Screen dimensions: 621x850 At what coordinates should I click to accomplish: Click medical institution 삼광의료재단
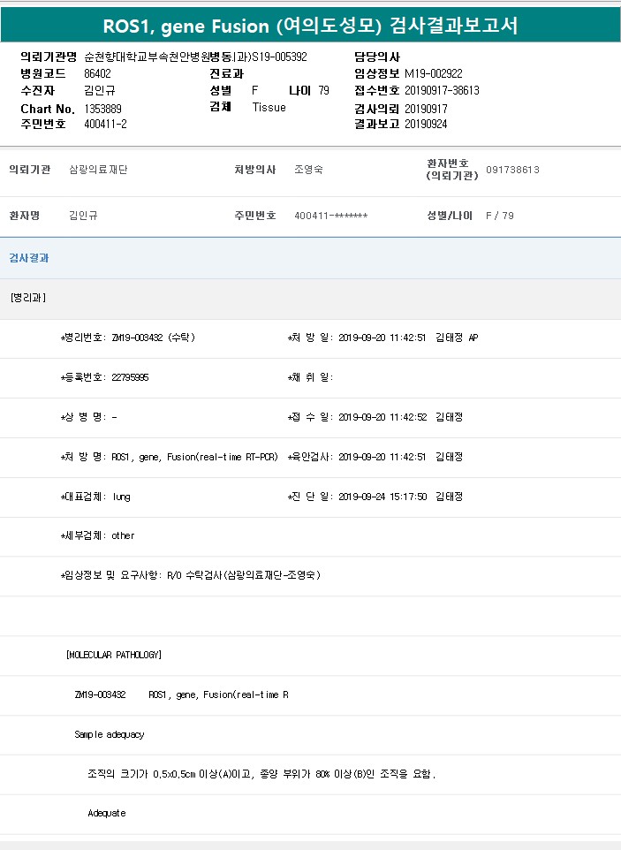[x=98, y=170]
